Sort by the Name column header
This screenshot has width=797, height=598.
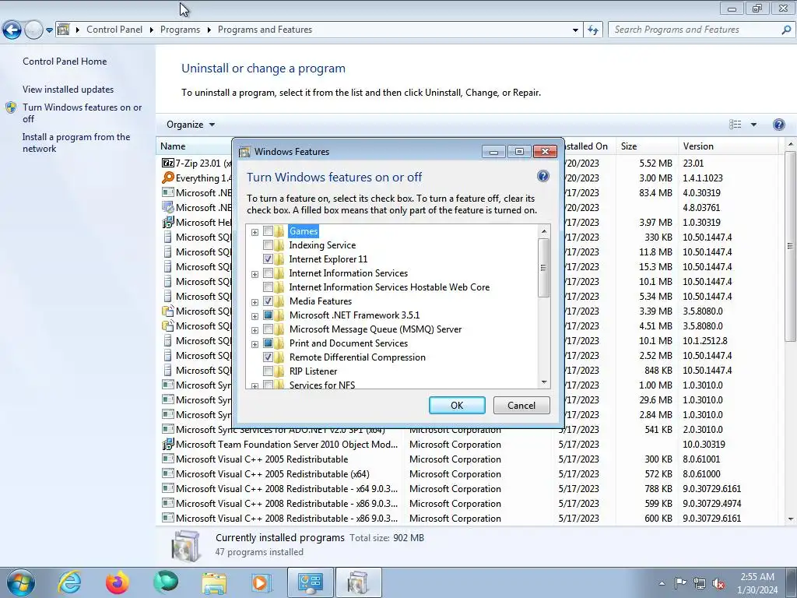point(194,146)
